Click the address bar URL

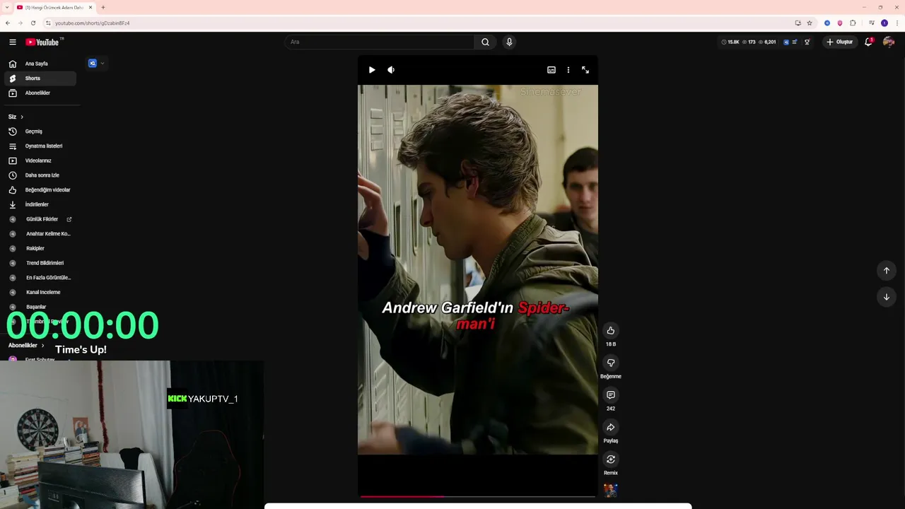93,23
